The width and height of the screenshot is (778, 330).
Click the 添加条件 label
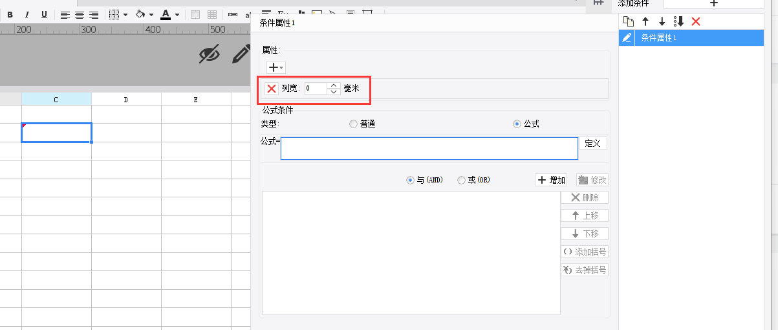click(x=634, y=4)
